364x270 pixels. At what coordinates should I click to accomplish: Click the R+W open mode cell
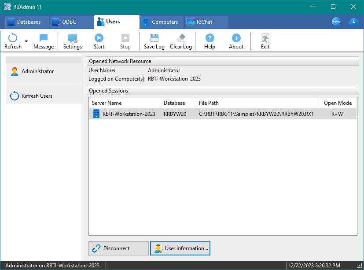tap(337, 114)
